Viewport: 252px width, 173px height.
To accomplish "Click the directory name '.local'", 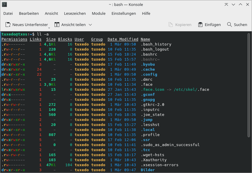I will point(148,130).
